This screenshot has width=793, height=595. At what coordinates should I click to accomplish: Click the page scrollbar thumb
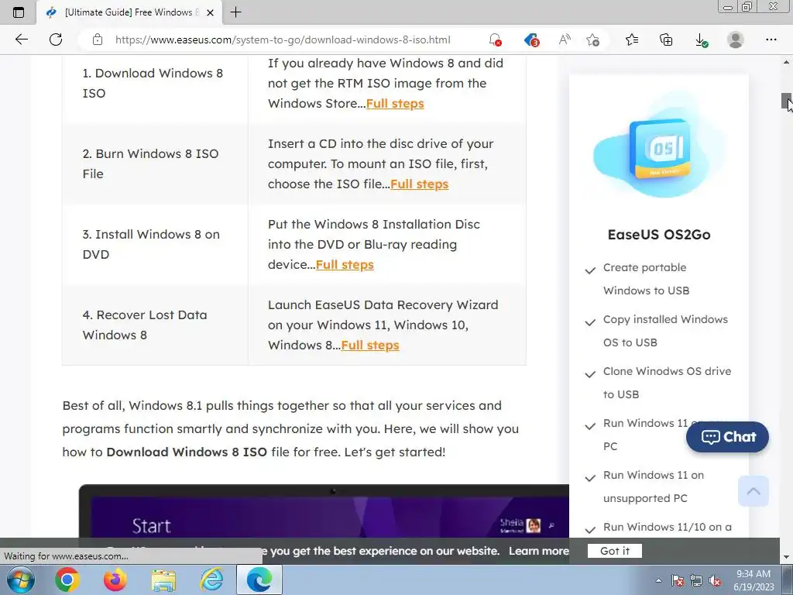click(x=786, y=101)
